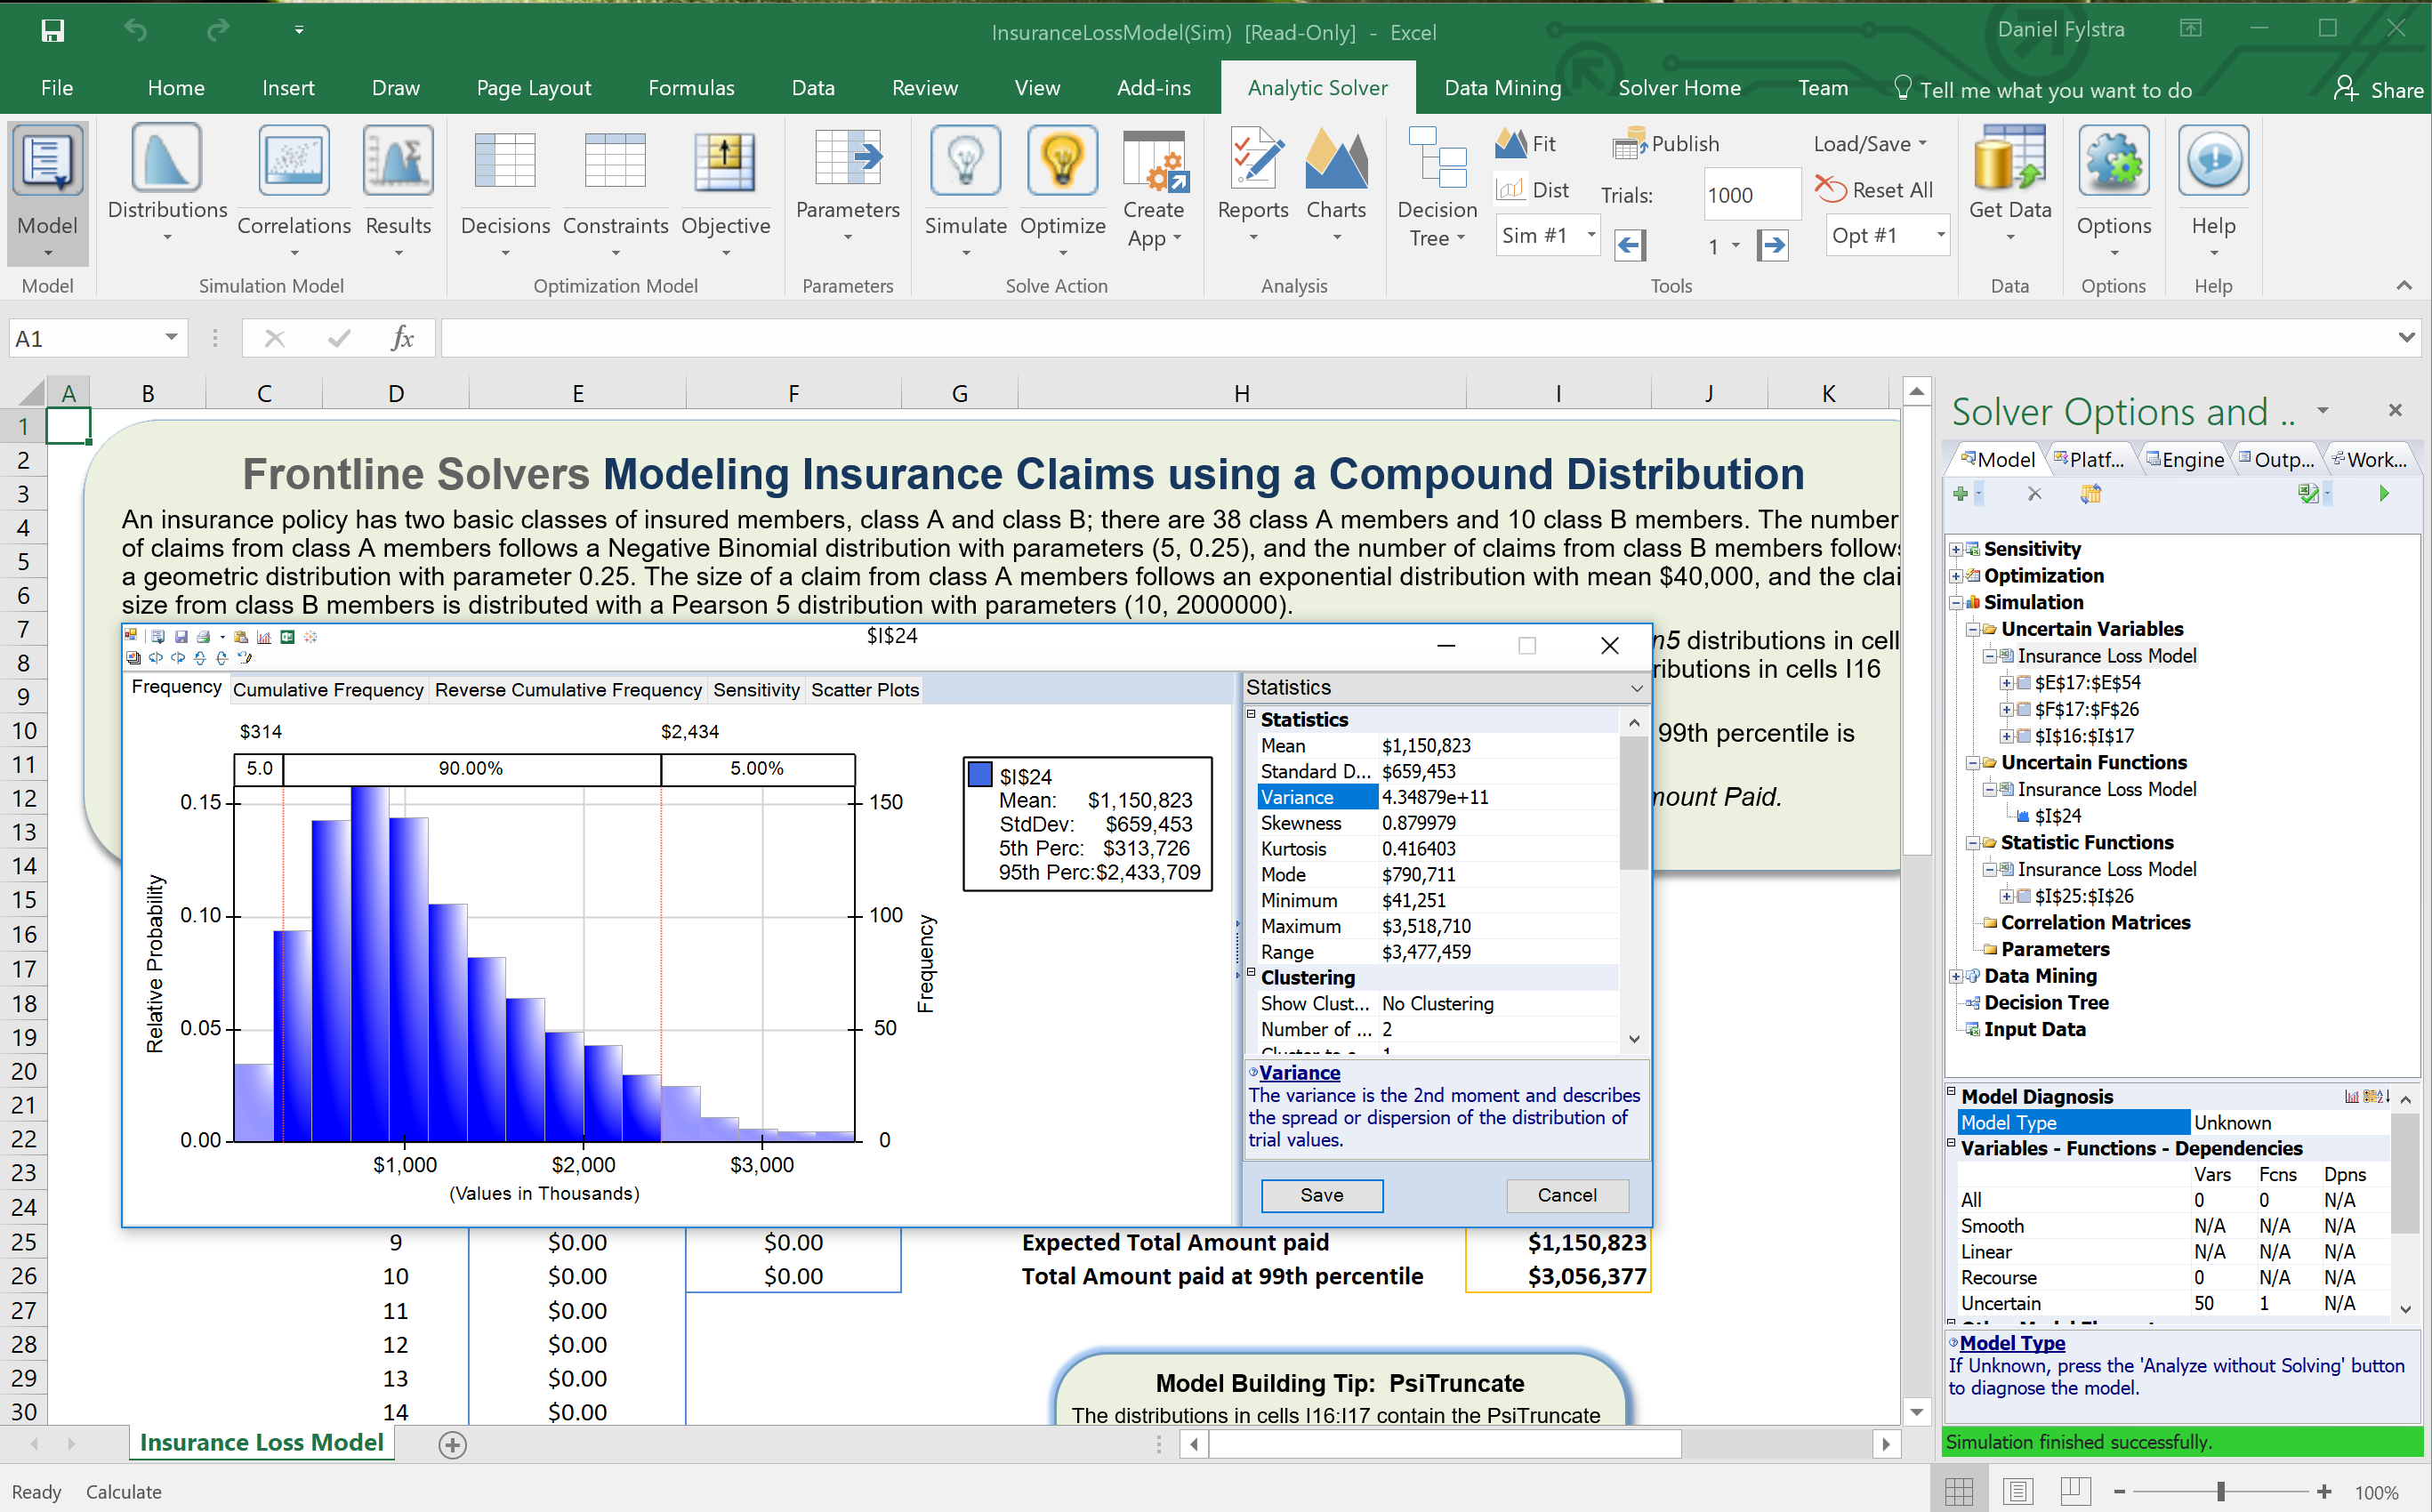Click the zoom slider handle
The width and height of the screenshot is (2432, 1512).
(x=2220, y=1491)
